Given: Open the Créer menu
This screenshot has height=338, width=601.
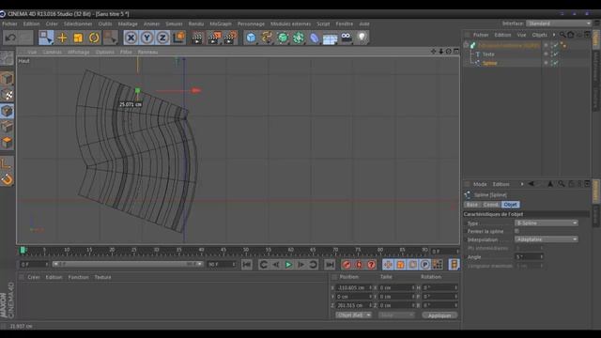Looking at the screenshot, I should tap(52, 23).
